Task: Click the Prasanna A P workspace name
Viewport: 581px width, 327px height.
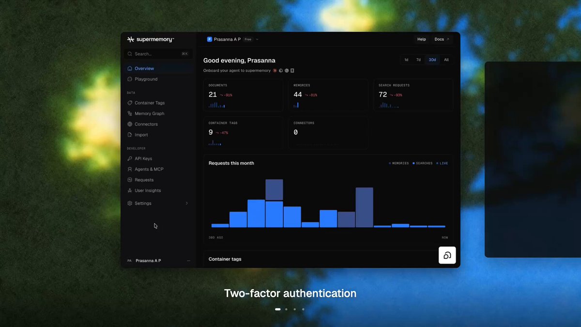Action: (227, 39)
